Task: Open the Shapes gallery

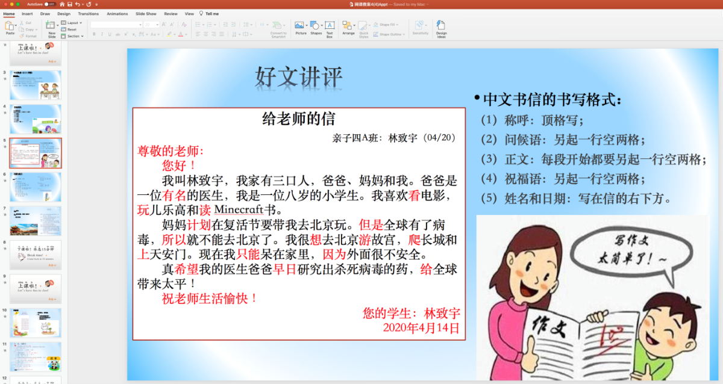Action: coord(316,26)
